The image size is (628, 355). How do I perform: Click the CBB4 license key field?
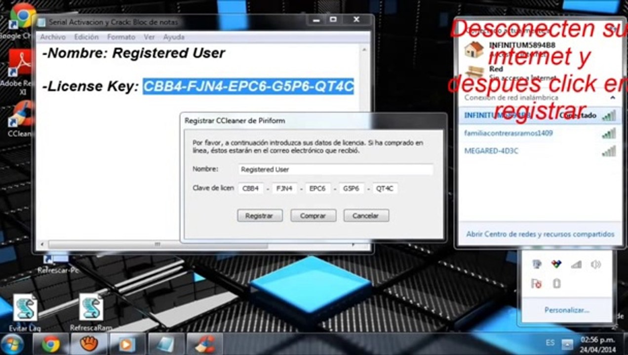[x=250, y=188]
